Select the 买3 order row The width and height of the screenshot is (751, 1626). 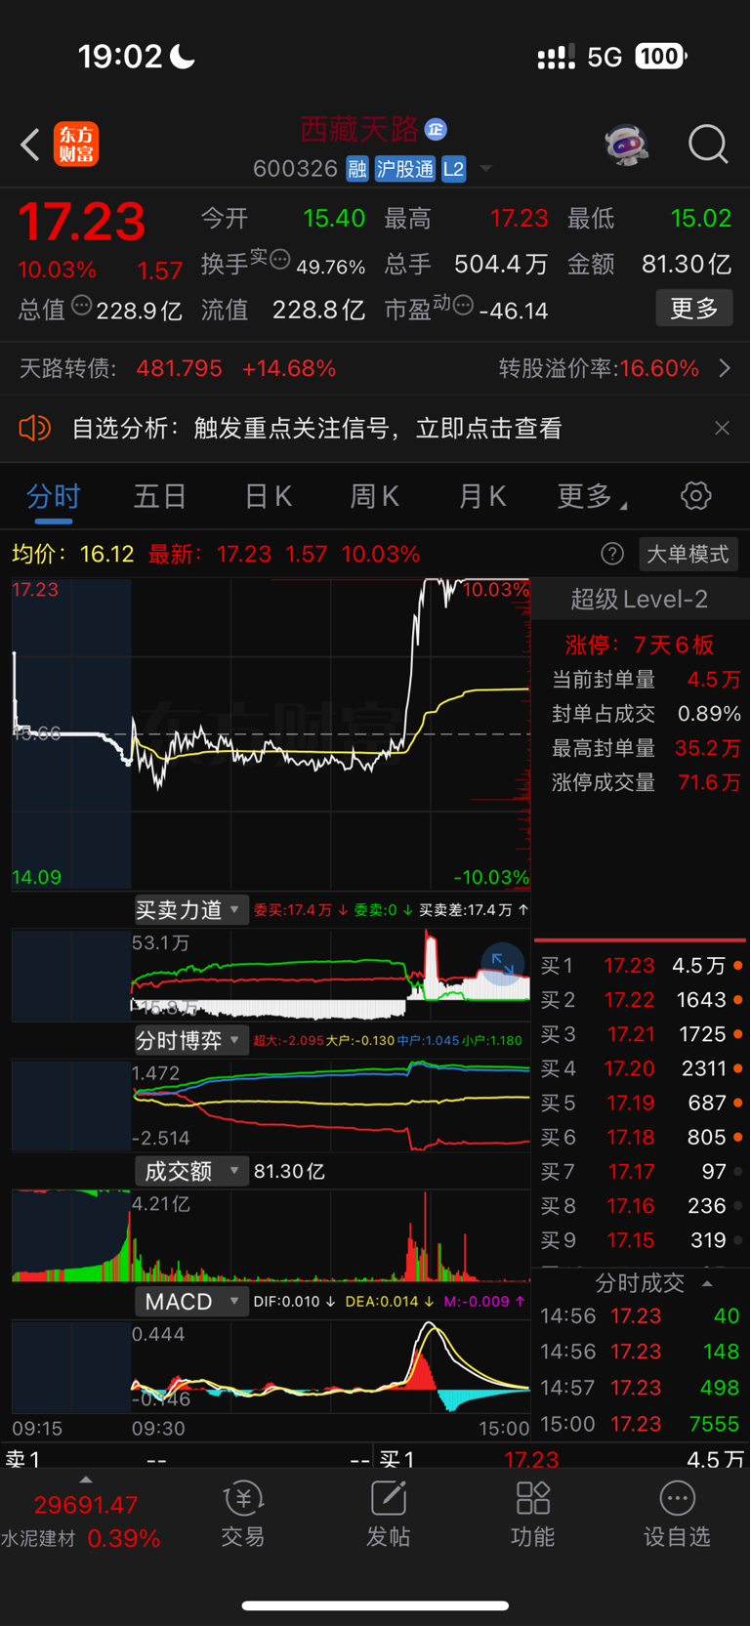[640, 1034]
